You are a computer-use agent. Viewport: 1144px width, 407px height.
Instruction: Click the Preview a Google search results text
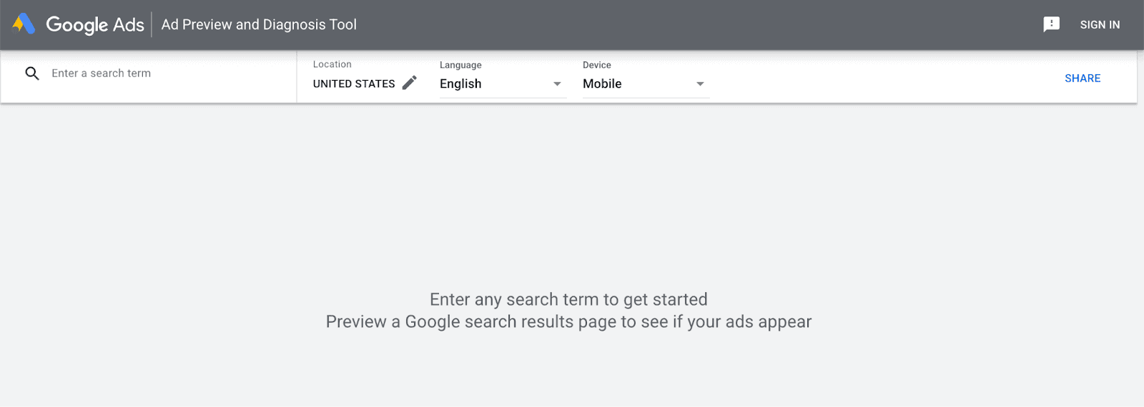(x=568, y=322)
